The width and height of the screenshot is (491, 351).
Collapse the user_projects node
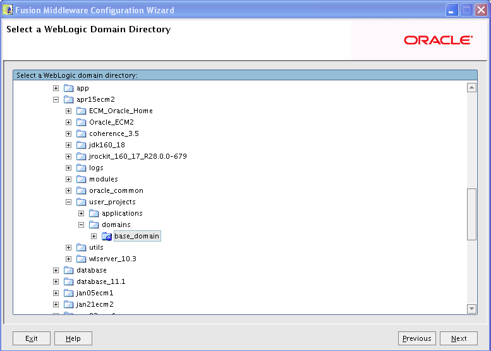tap(69, 202)
